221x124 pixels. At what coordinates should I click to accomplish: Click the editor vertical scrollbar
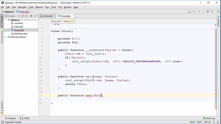(x=216, y=69)
